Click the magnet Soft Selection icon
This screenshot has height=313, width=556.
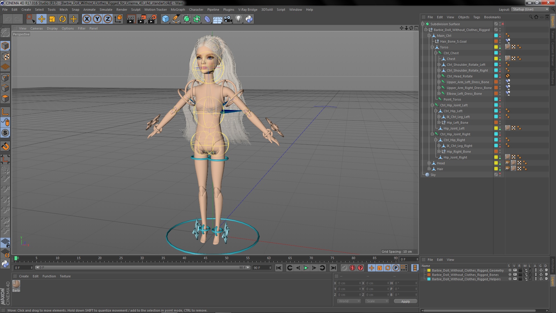[x=5, y=146]
